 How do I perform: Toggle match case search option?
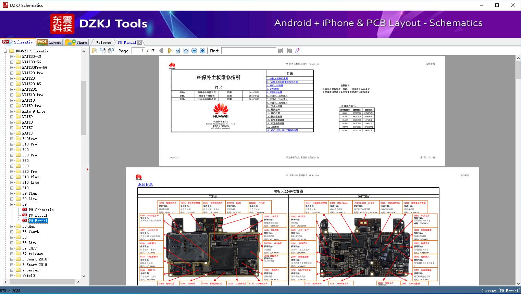[297, 51]
